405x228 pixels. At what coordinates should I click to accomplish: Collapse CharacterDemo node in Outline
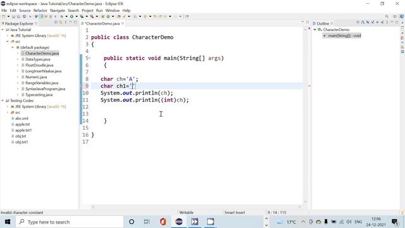point(315,30)
